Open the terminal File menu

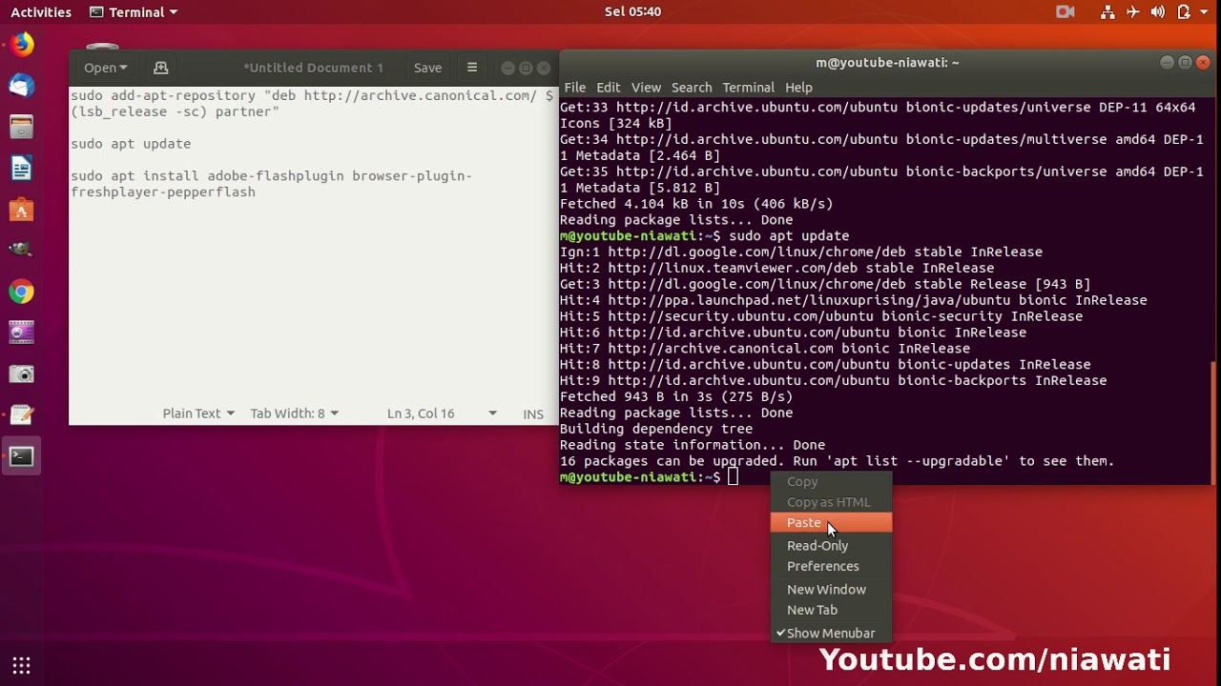point(575,87)
